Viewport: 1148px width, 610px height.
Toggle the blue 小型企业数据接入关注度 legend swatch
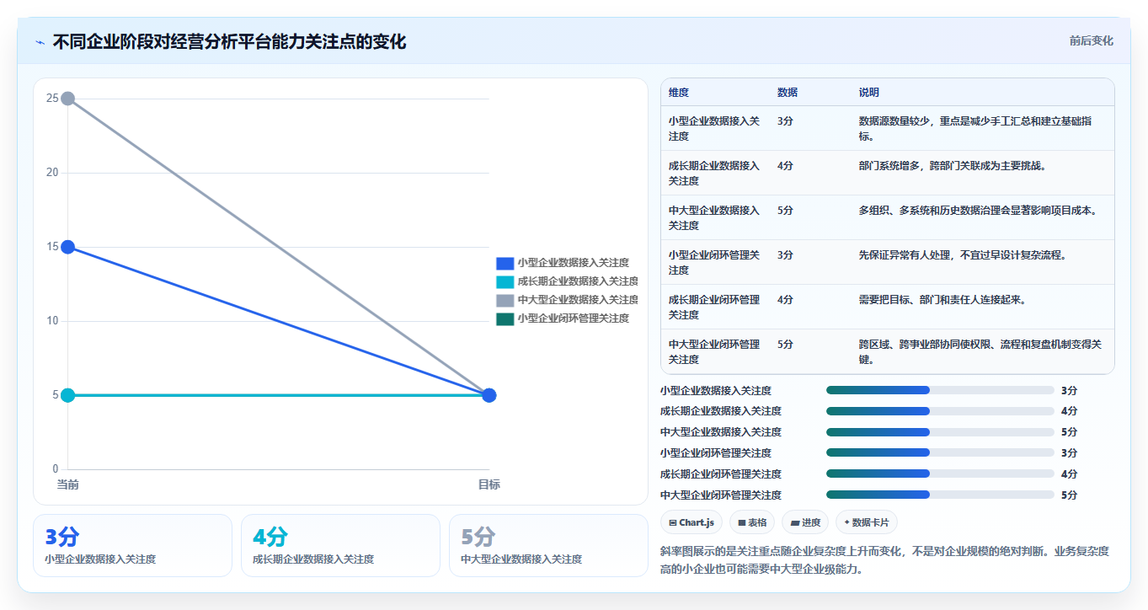505,263
